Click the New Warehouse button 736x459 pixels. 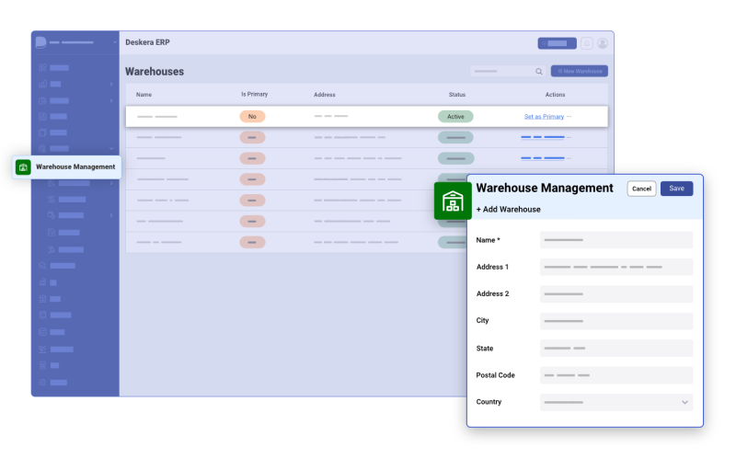[x=580, y=71]
